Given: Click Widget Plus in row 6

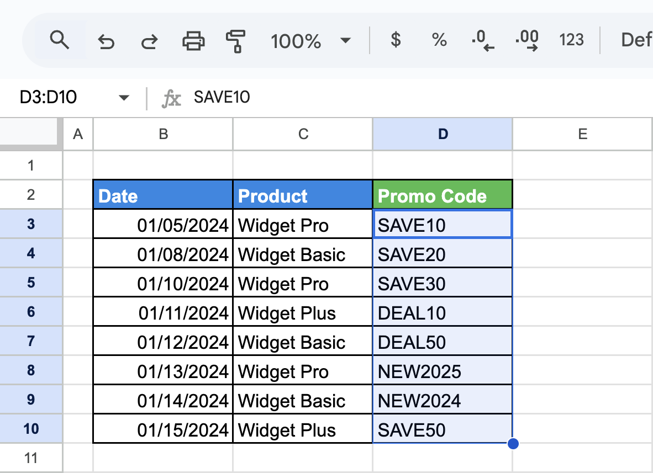Looking at the screenshot, I should pos(303,312).
